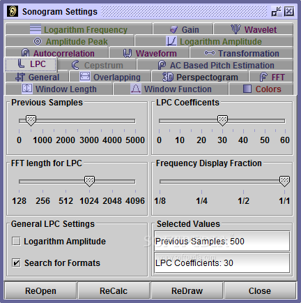Click the Gain tab icon
The width and height of the screenshot is (301, 303).
(x=173, y=29)
